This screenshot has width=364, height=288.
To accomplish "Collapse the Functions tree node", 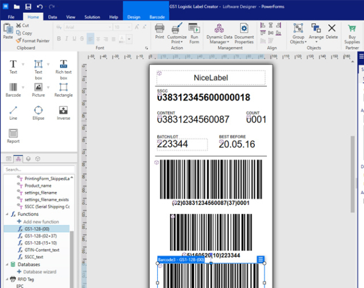I will point(7,214).
